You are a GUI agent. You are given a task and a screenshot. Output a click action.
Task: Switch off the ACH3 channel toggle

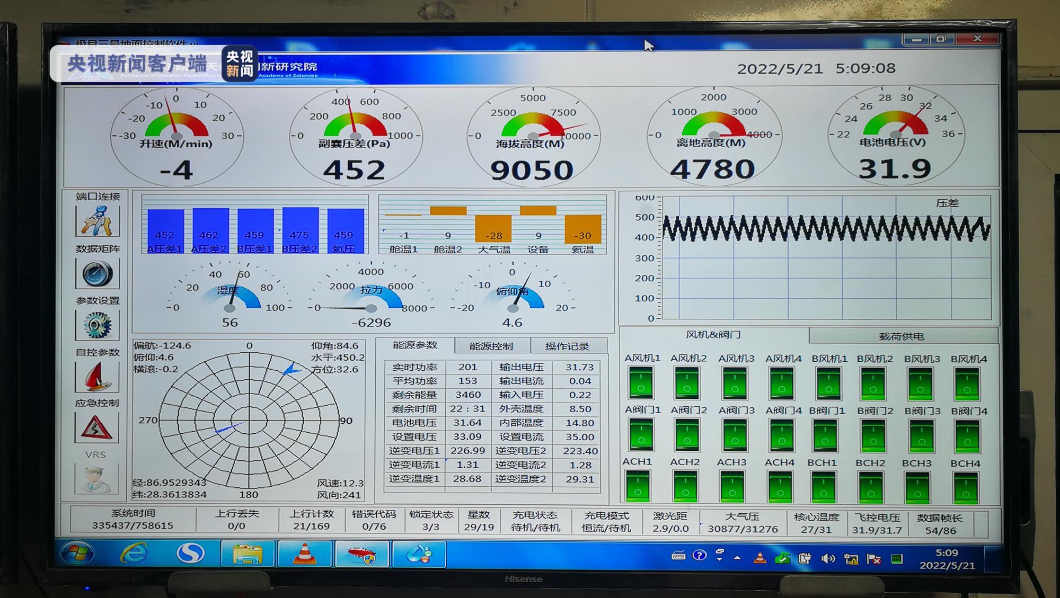point(732,487)
